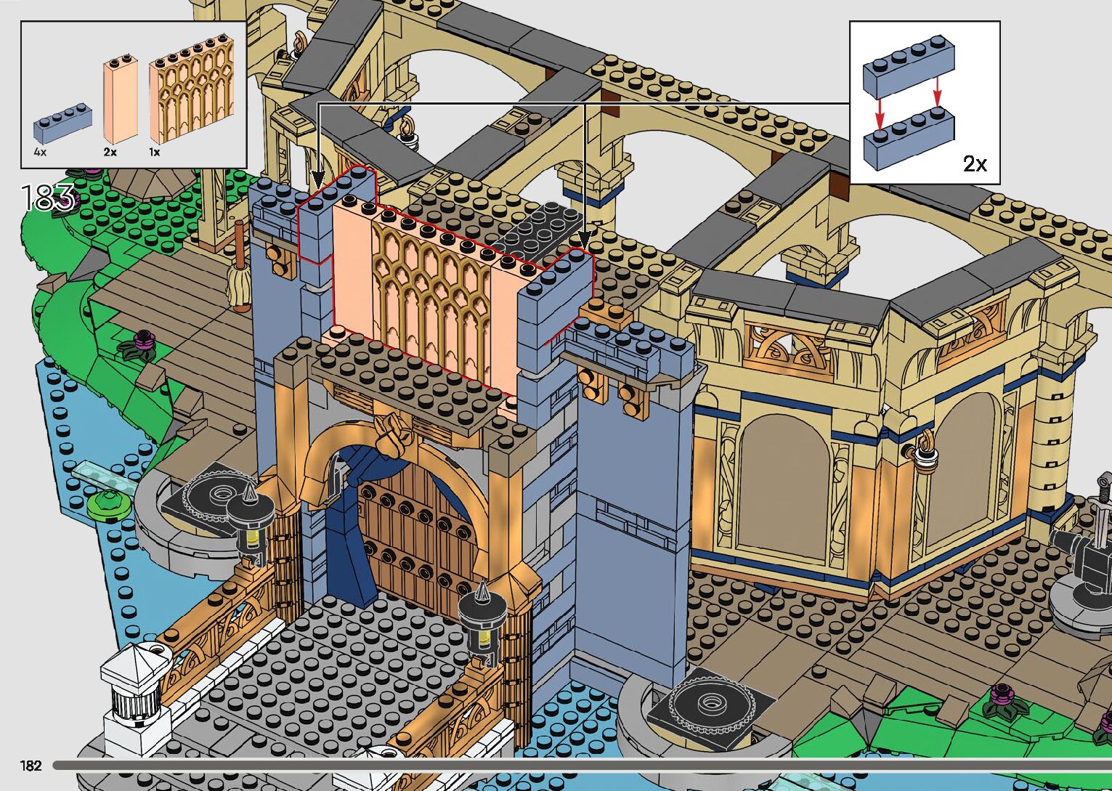Click the hanging lantern on the right tan wall
The width and height of the screenshot is (1112, 791).
point(925,451)
